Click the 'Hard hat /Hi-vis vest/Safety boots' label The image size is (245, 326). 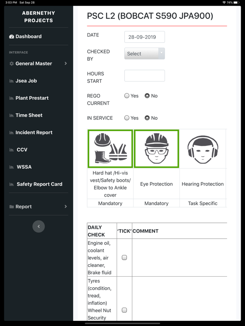[x=110, y=184]
